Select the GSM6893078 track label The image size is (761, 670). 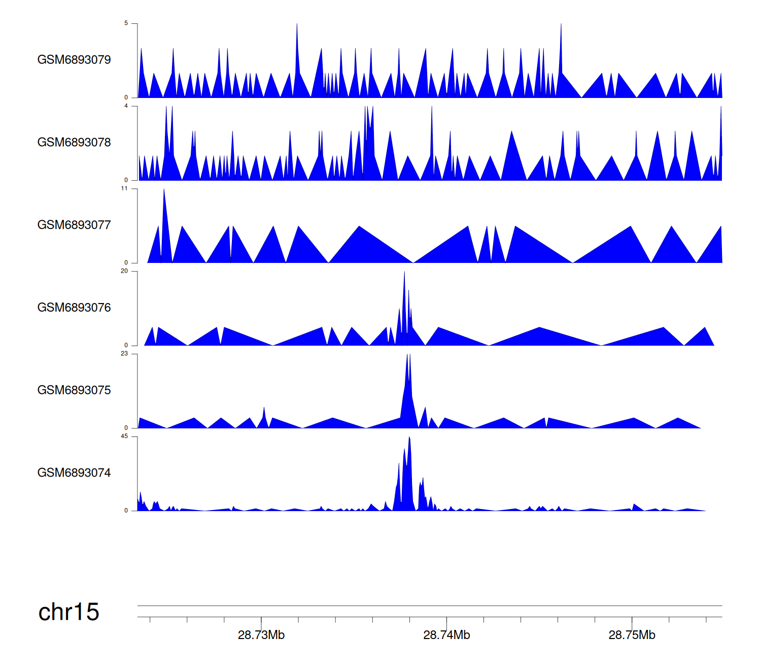click(x=74, y=143)
